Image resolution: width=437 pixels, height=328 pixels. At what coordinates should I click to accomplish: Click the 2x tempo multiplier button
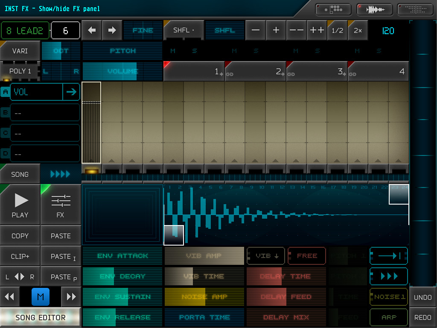pyautogui.click(x=358, y=30)
